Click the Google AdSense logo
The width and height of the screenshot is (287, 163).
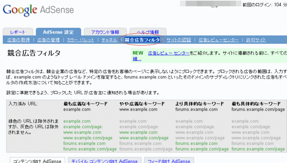point(38,10)
